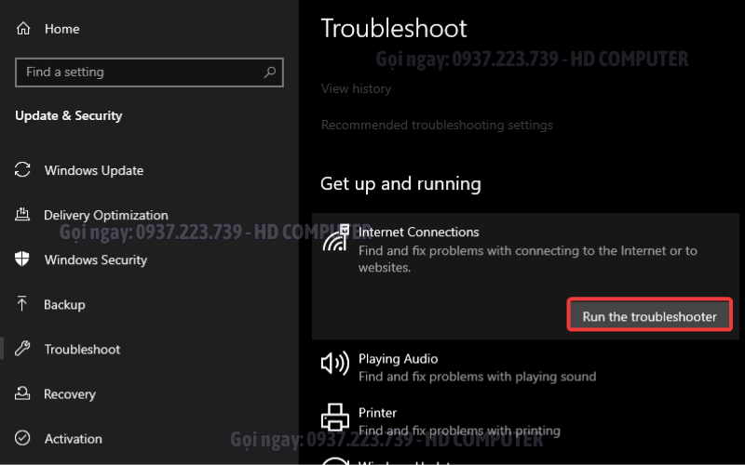
Task: Open Recommended troubleshooting settings link
Action: click(437, 125)
